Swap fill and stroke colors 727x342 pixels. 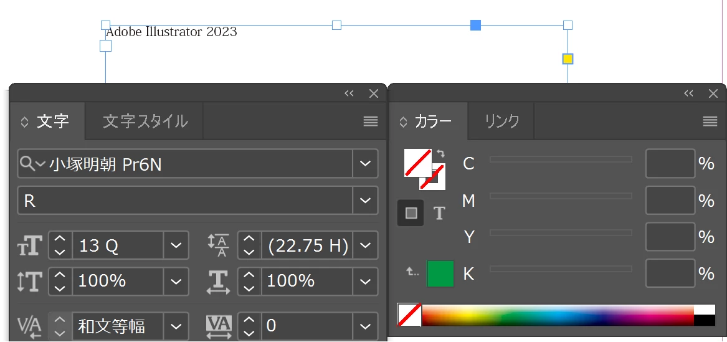(441, 153)
